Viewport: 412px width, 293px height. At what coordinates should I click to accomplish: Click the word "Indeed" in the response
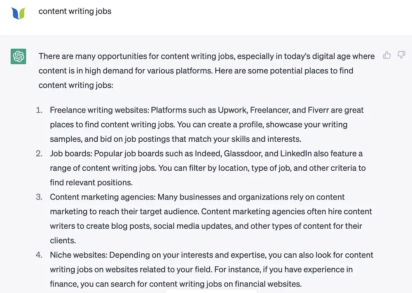[x=207, y=154]
